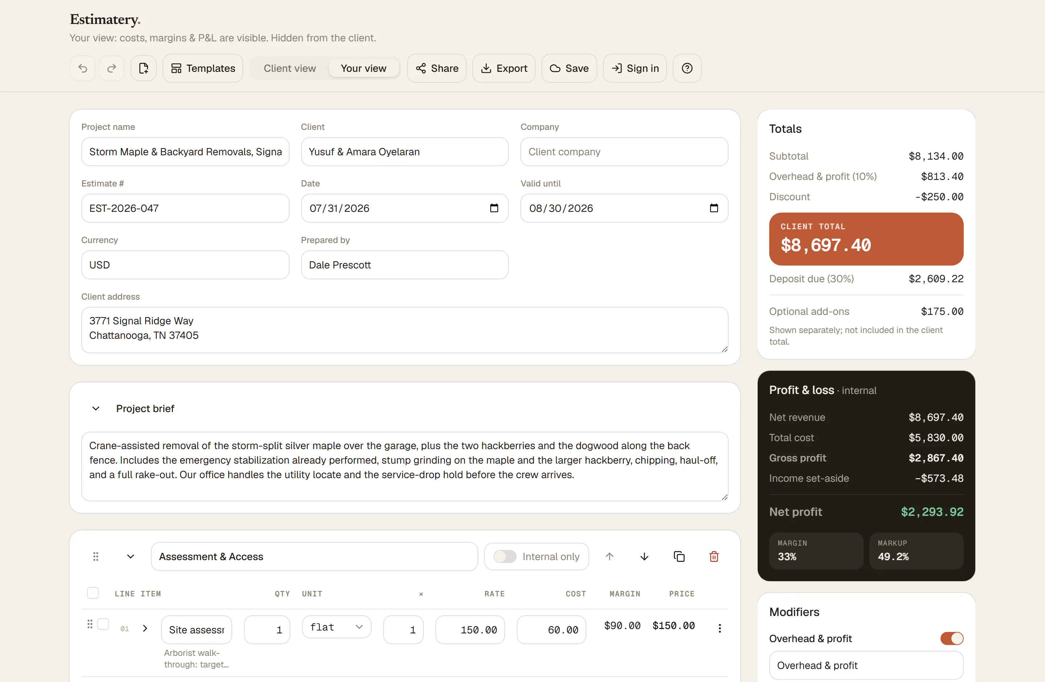Screen dimensions: 1045x682
Task: Turn off the Overhead & profit modifier
Action: pos(951,638)
